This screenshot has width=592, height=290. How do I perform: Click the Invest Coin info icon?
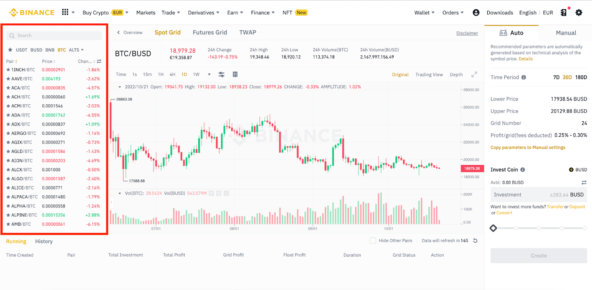(522, 170)
